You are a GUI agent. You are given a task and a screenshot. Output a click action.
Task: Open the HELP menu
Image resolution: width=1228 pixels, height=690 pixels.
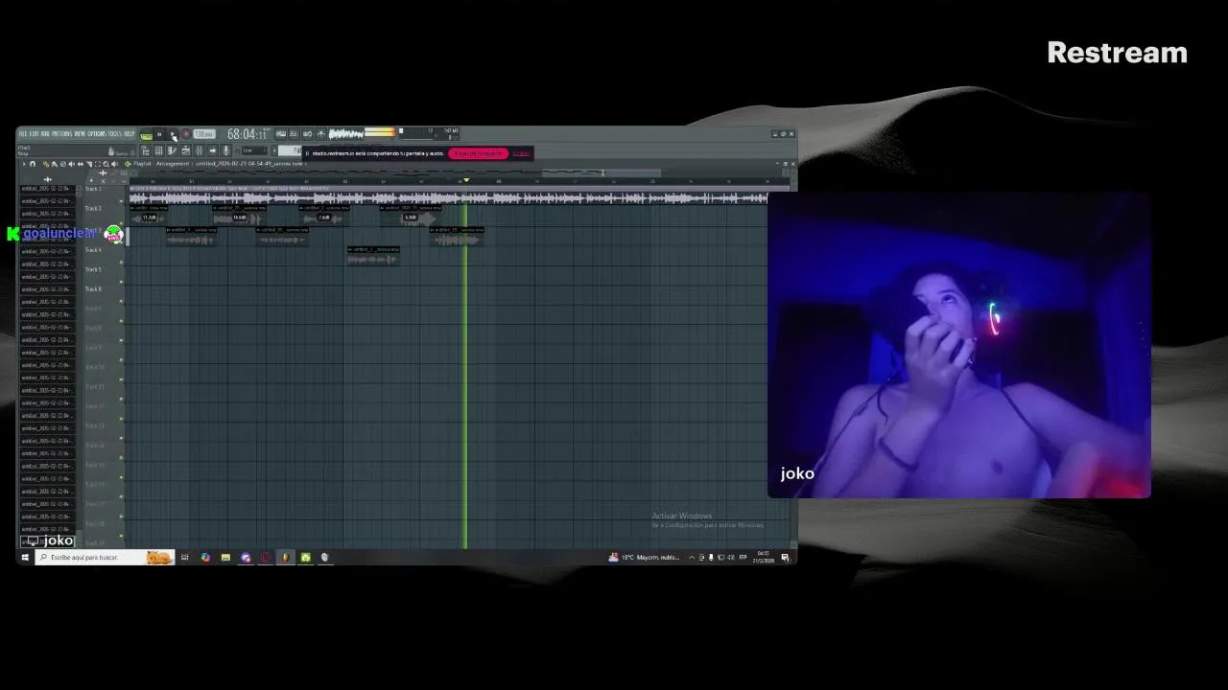130,134
